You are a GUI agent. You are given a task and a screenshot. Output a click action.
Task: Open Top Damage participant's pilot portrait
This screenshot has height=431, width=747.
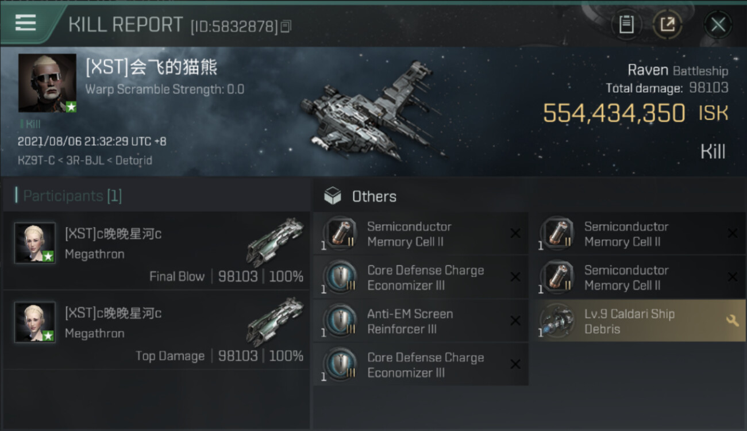(x=35, y=322)
